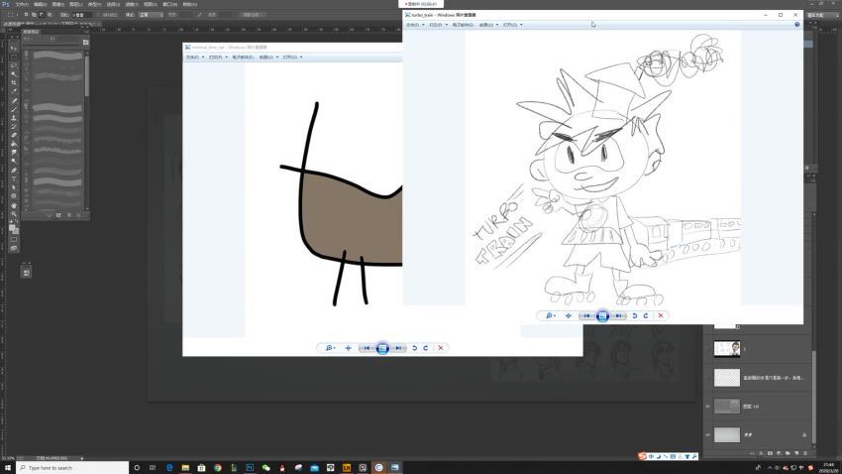The image size is (842, 474).
Task: Open 文件(F) dropdown in turbo_train viewer
Action: (x=415, y=25)
